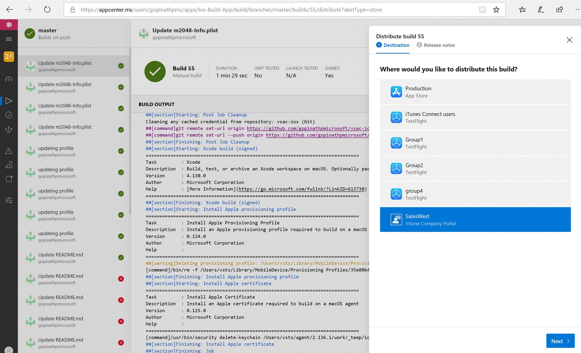Choose iTunes Connect users TestFlight destination
This screenshot has width=581, height=353.
point(475,117)
